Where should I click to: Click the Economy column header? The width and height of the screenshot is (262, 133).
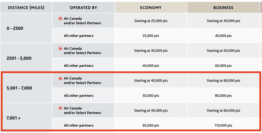151,8
